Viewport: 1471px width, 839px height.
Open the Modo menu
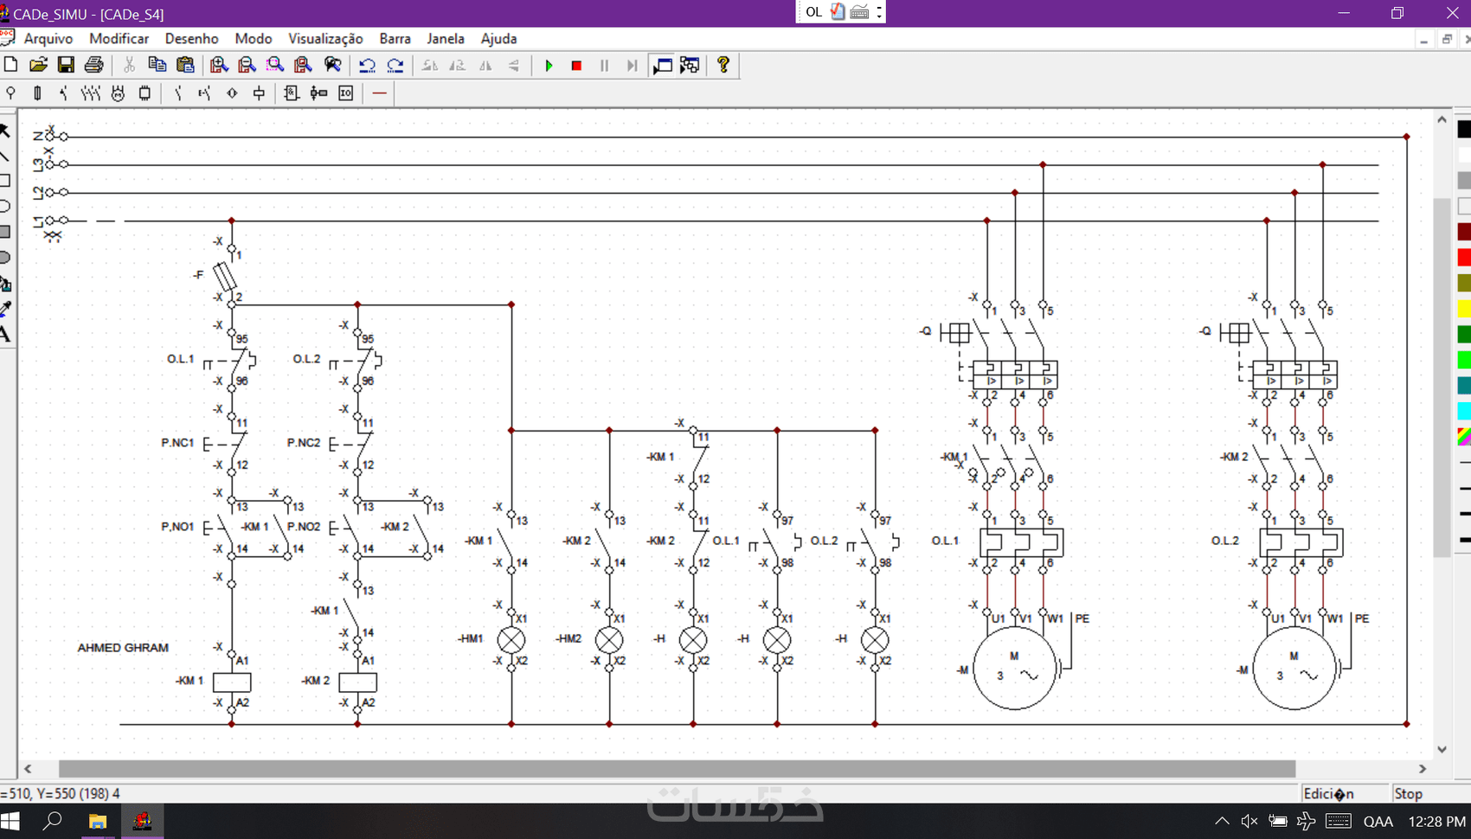tap(253, 38)
